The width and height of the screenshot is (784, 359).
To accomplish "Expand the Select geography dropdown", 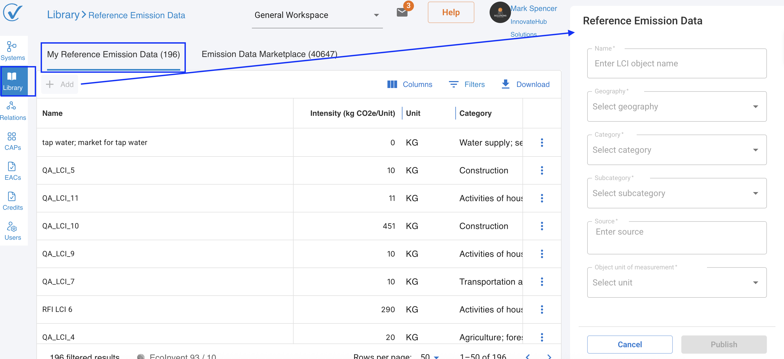I will coord(677,106).
